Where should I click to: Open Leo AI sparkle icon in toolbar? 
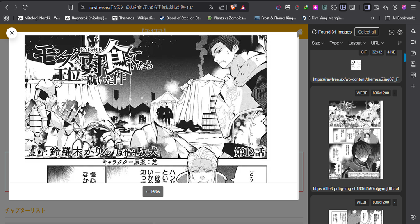(x=386, y=7)
